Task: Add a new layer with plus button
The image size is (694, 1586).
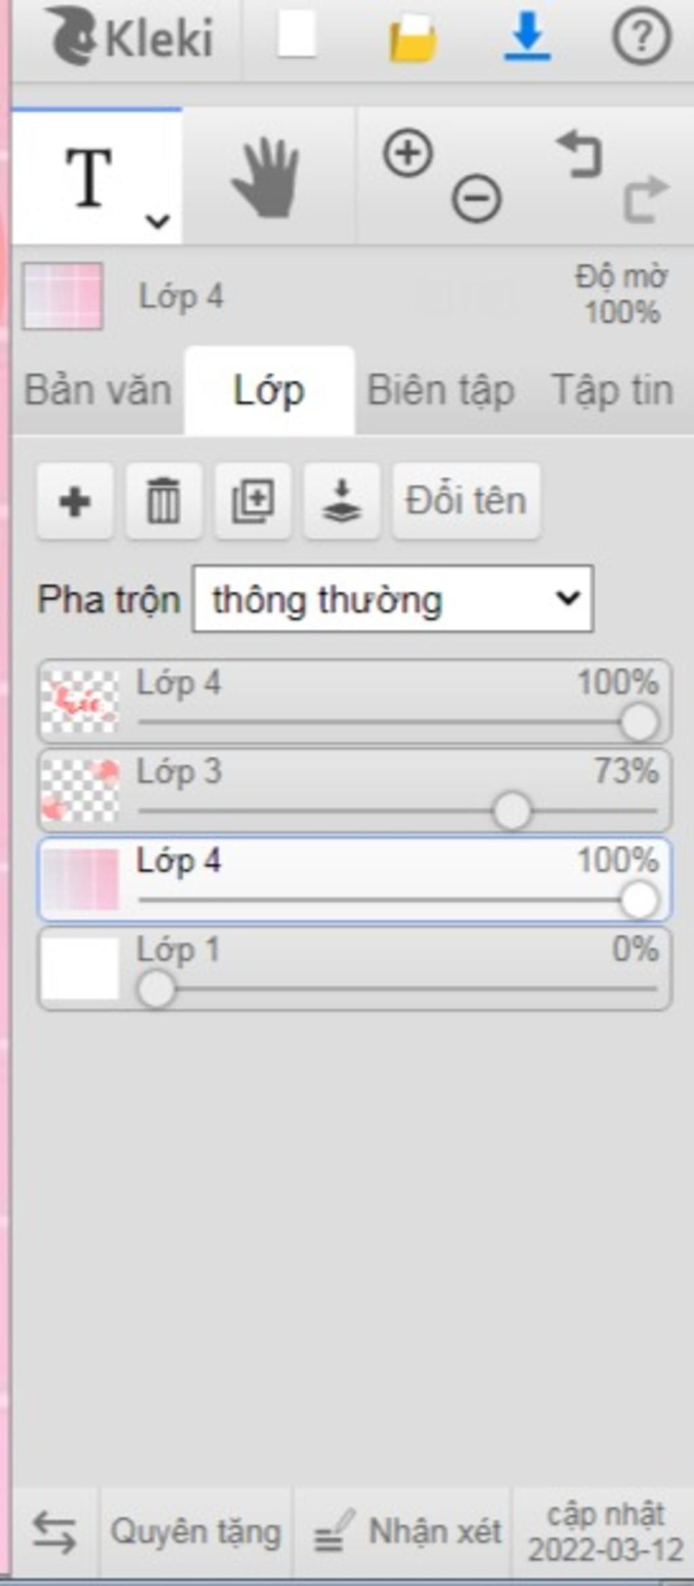Action: tap(75, 501)
